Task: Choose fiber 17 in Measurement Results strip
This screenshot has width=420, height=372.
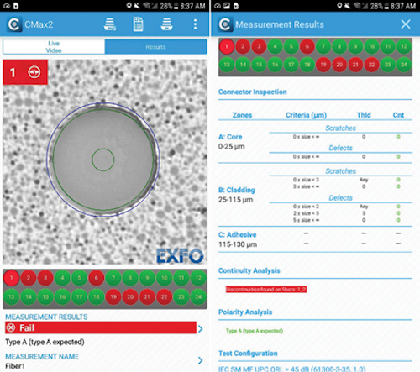Action: pyautogui.click(x=291, y=65)
